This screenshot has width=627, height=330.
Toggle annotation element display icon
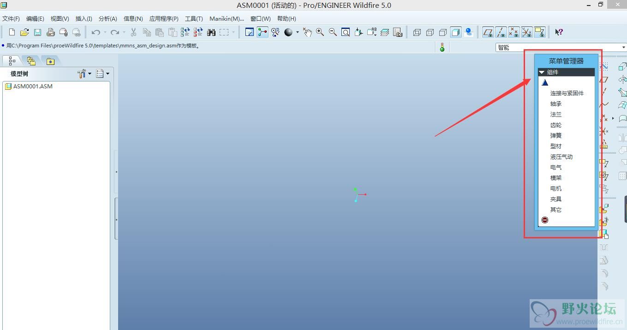coord(539,32)
